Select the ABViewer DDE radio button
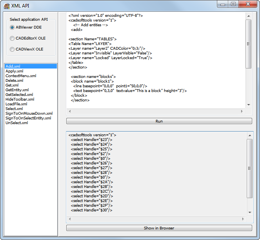The image size is (260, 240). coord(12,27)
